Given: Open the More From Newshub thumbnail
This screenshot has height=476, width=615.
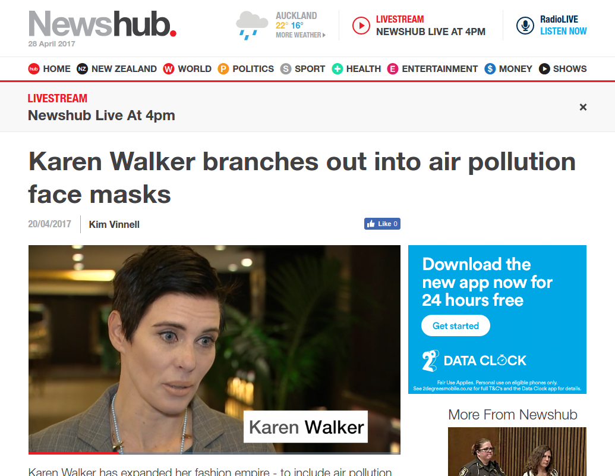Looking at the screenshot, I should [x=517, y=452].
